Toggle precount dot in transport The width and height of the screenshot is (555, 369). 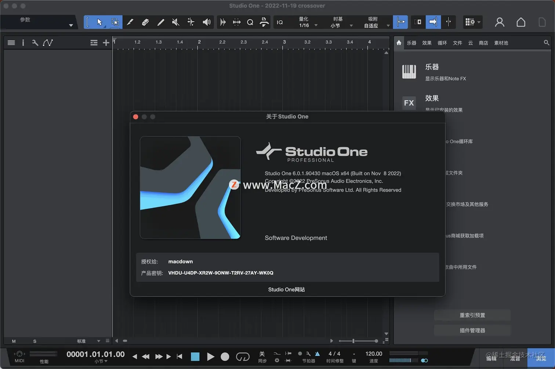tap(300, 354)
